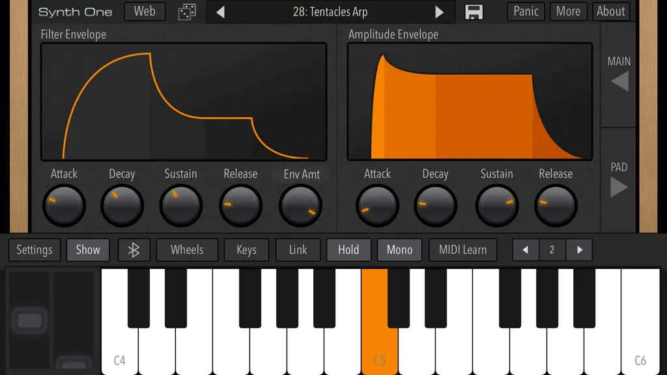Shift keyboard octave up arrow
This screenshot has height=375, width=667.
click(x=579, y=250)
